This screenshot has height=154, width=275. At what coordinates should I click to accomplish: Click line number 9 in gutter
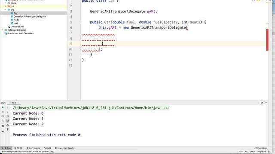coord(71,44)
